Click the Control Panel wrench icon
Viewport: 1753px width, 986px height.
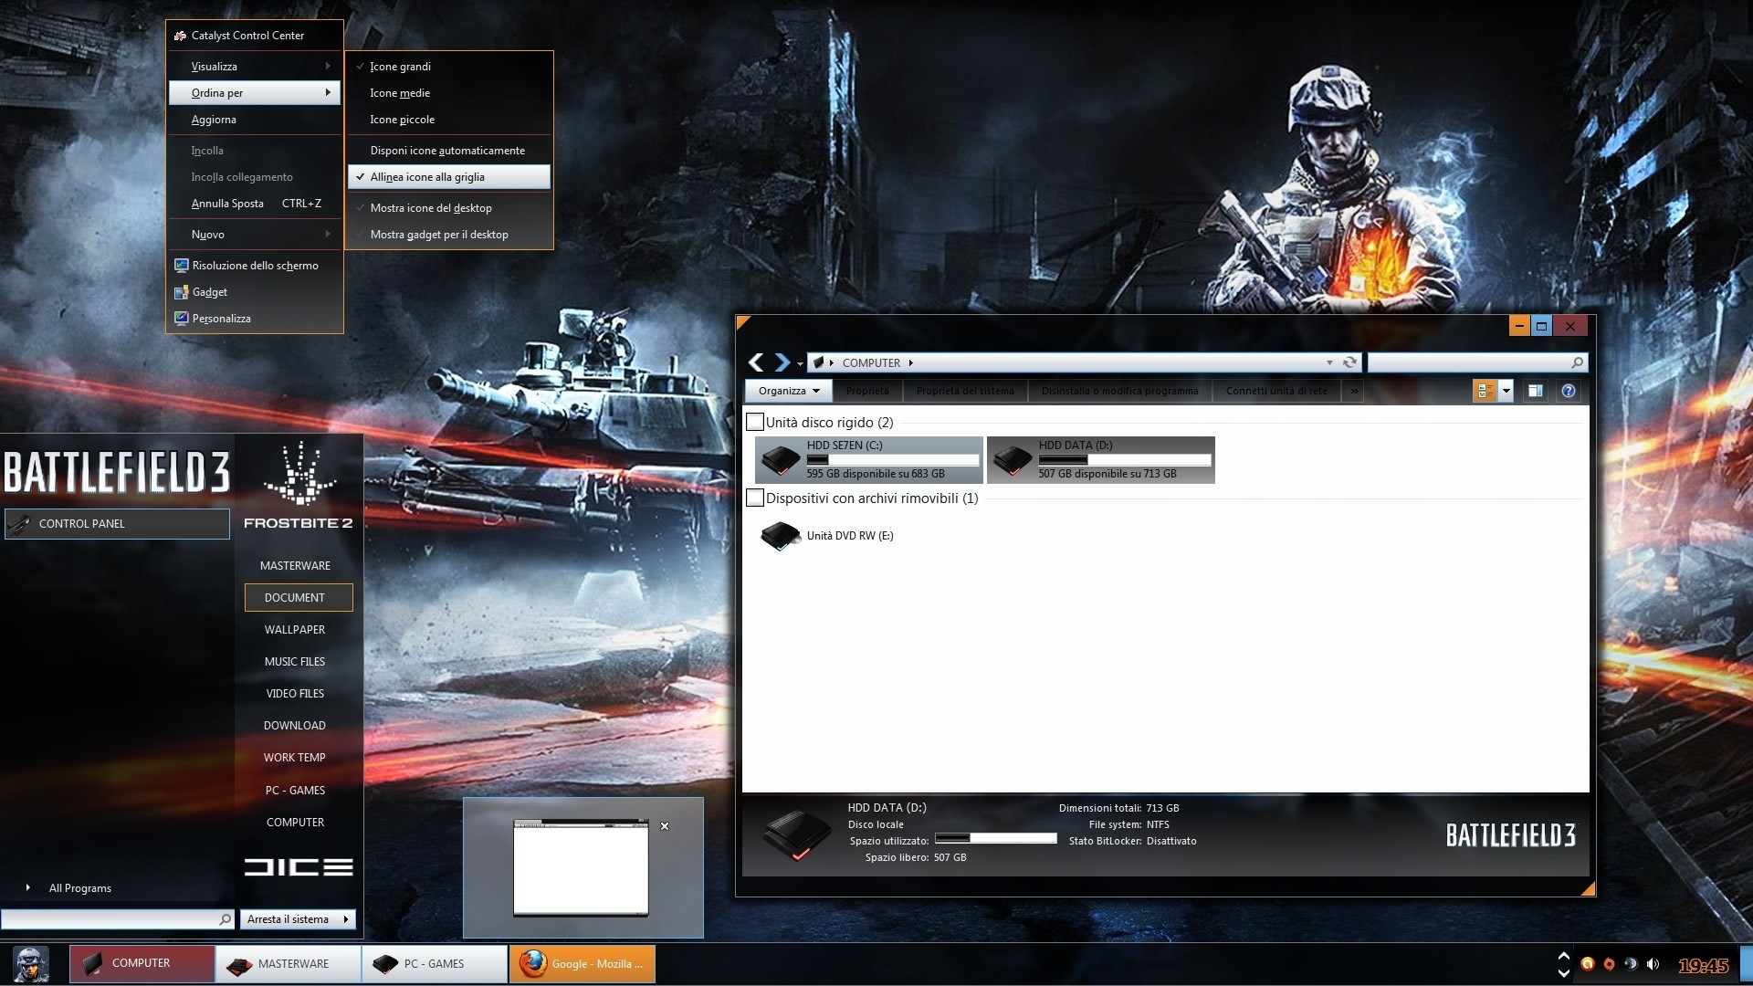point(19,524)
